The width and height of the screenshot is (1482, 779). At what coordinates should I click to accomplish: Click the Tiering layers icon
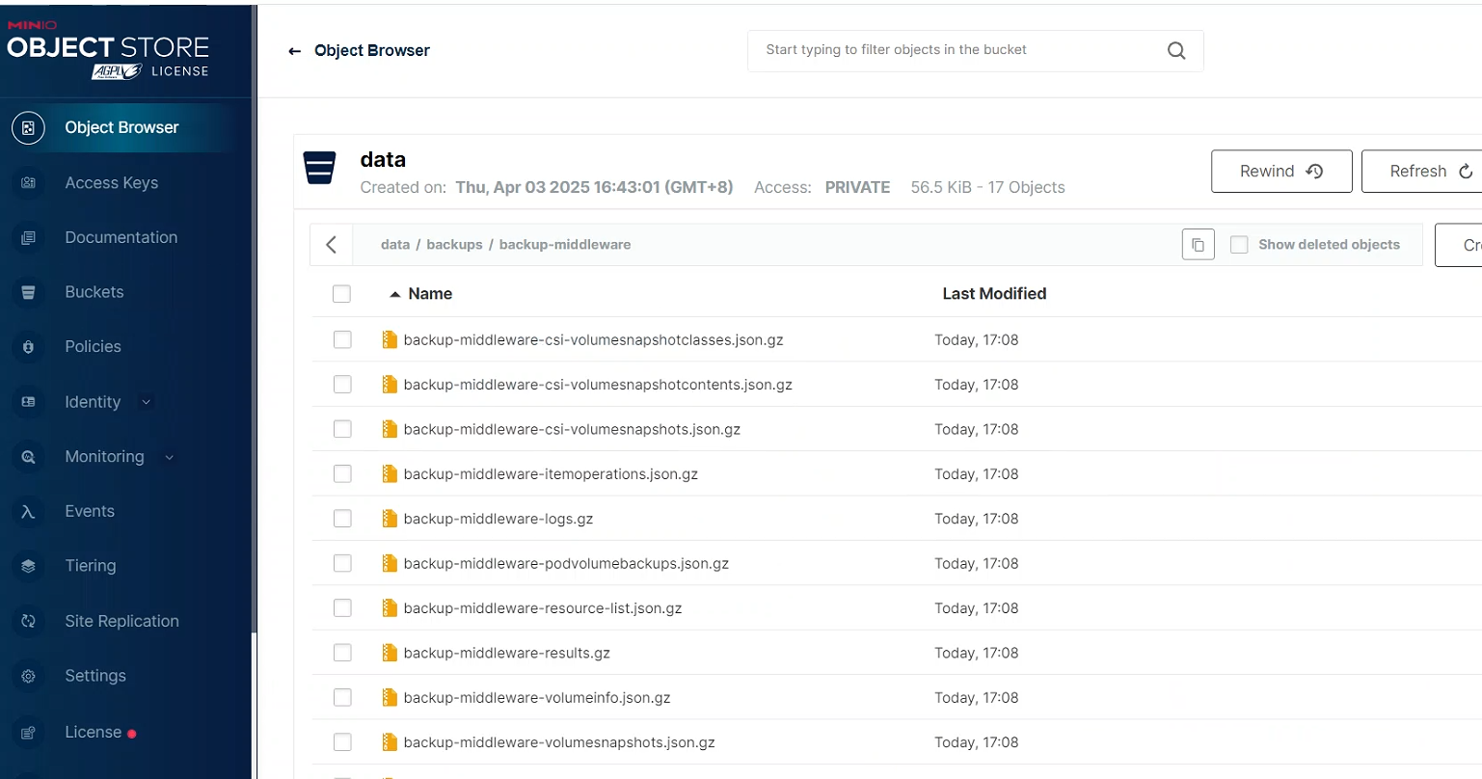(28, 566)
